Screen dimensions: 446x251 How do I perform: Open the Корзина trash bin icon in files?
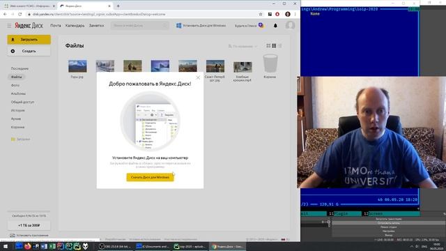click(x=270, y=63)
